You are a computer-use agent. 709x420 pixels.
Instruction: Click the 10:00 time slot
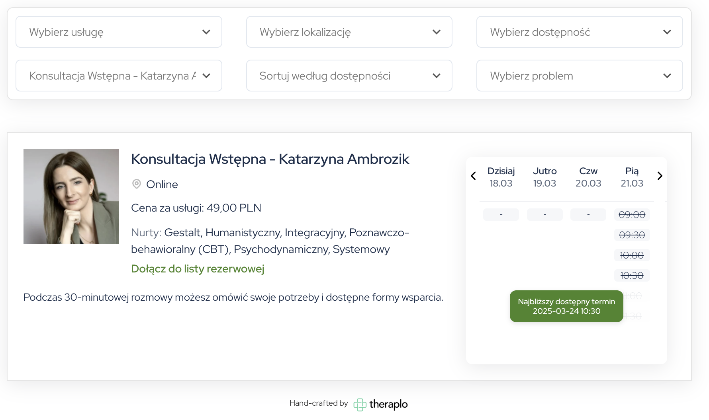pyautogui.click(x=632, y=255)
